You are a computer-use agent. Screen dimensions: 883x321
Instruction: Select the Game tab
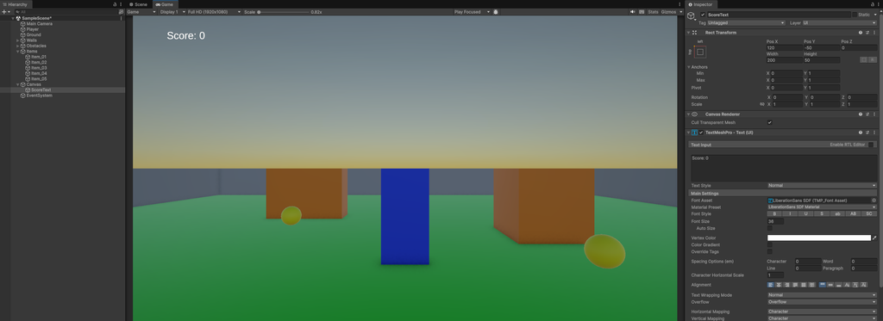165,4
